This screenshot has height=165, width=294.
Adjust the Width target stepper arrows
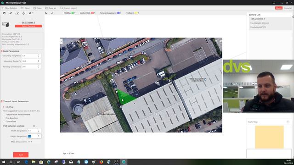pyautogui.click(x=39, y=131)
